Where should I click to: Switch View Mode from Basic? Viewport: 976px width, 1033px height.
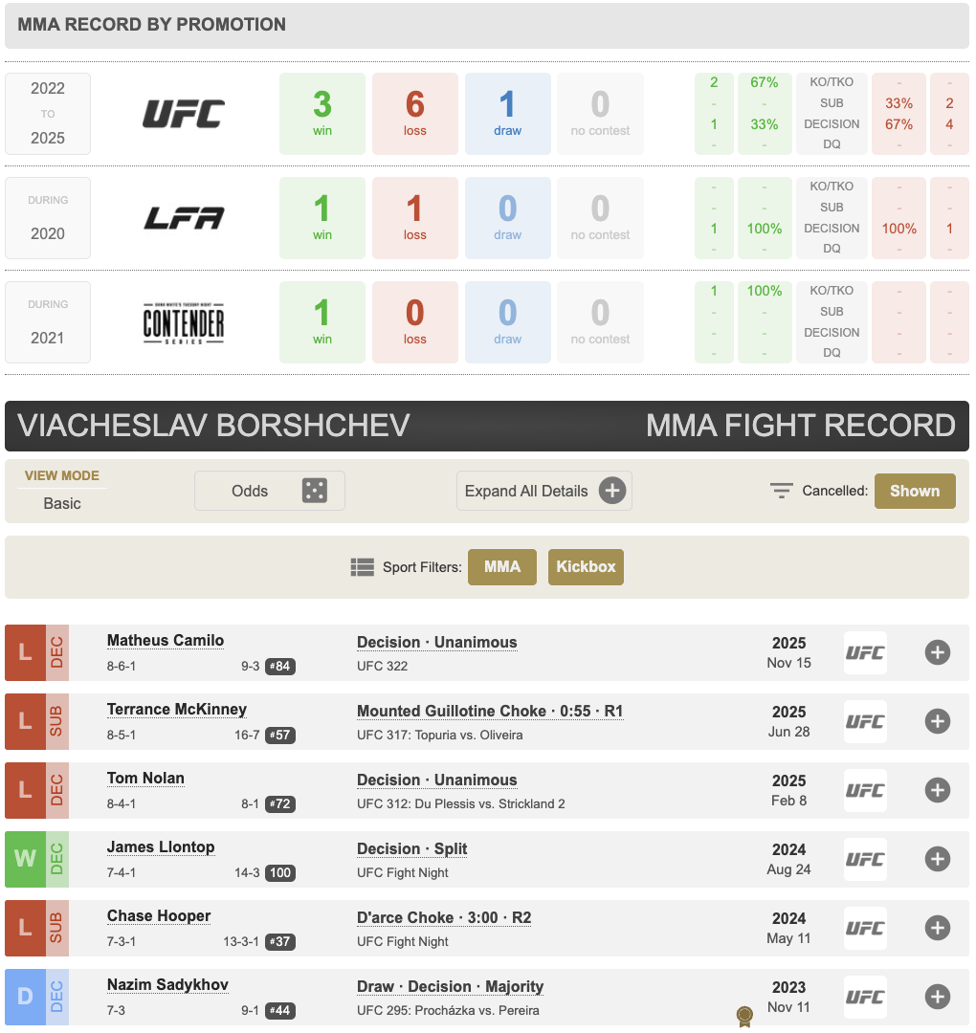62,503
